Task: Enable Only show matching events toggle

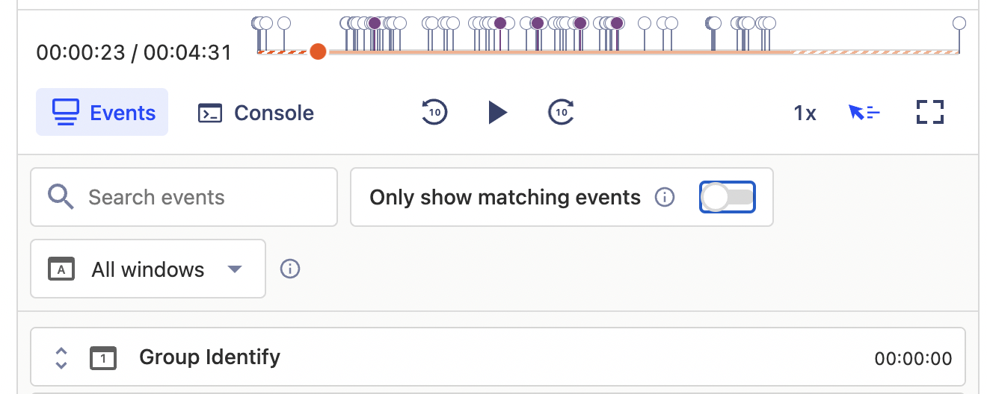Action: point(727,197)
